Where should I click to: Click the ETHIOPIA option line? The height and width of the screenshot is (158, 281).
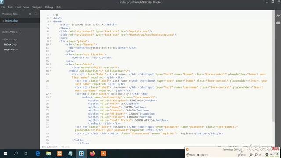[122, 101]
